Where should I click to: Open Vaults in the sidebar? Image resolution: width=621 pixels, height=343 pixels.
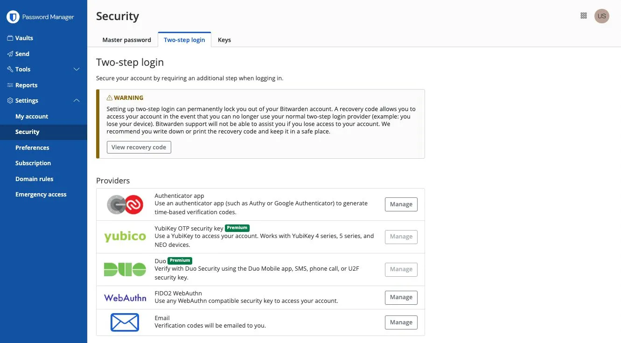(24, 38)
